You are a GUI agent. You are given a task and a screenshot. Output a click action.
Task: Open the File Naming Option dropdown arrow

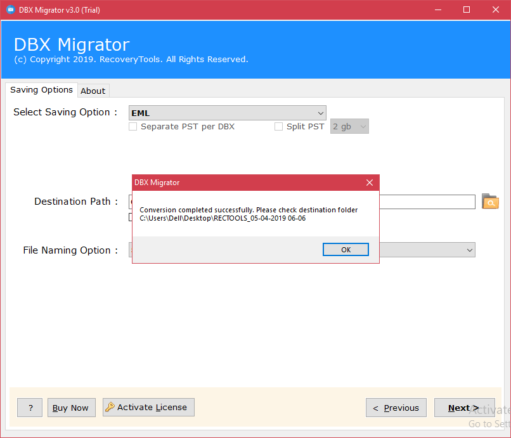coord(470,250)
